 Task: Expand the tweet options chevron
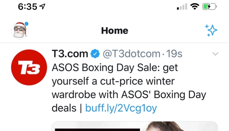216,54
